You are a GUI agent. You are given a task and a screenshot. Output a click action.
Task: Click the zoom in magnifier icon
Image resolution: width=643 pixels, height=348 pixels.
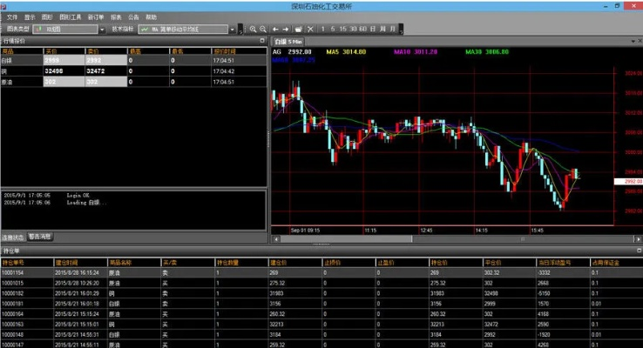click(x=253, y=29)
